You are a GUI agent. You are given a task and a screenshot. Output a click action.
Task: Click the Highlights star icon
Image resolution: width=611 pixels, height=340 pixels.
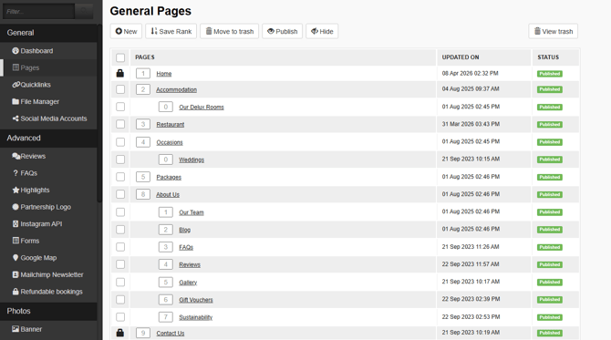(16, 190)
